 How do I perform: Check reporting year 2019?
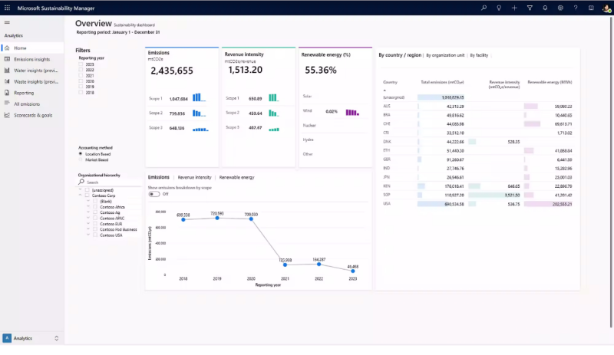coord(81,87)
